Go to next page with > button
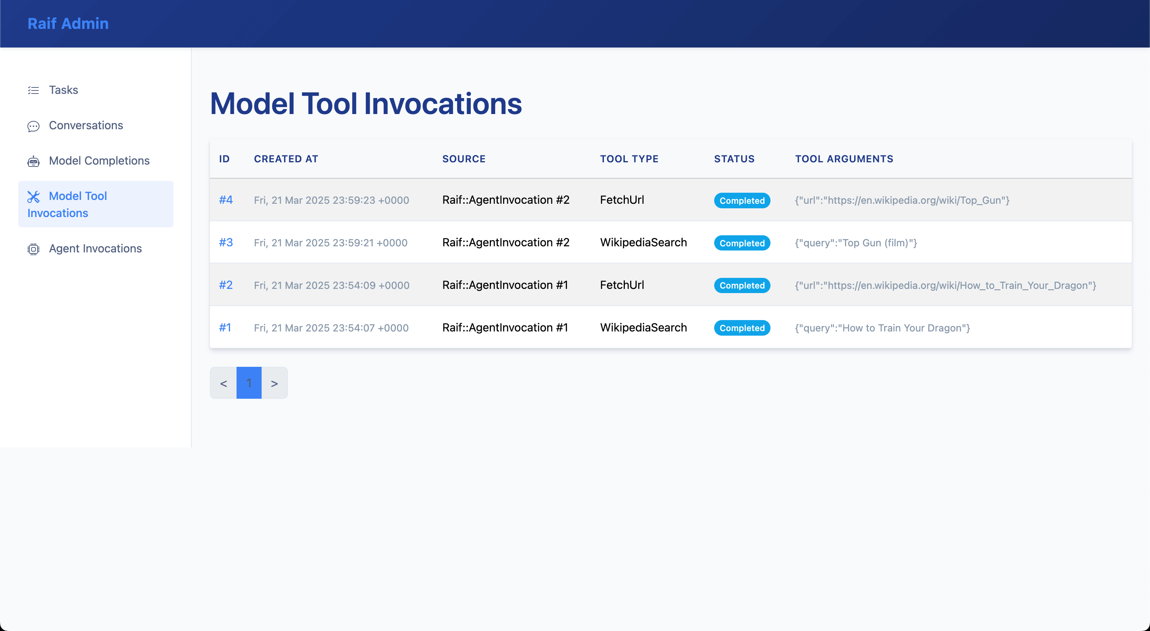The image size is (1150, 631). (274, 383)
